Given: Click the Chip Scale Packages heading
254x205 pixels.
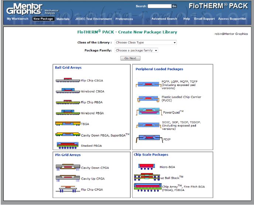Looking at the screenshot, I should pos(151,155).
